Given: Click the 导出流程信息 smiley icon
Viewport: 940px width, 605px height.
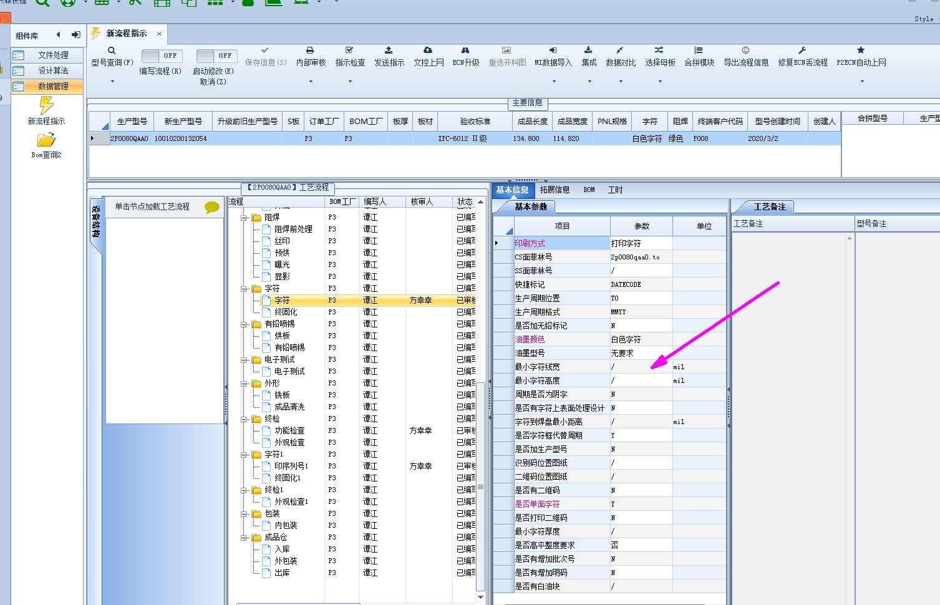Looking at the screenshot, I should point(746,50).
